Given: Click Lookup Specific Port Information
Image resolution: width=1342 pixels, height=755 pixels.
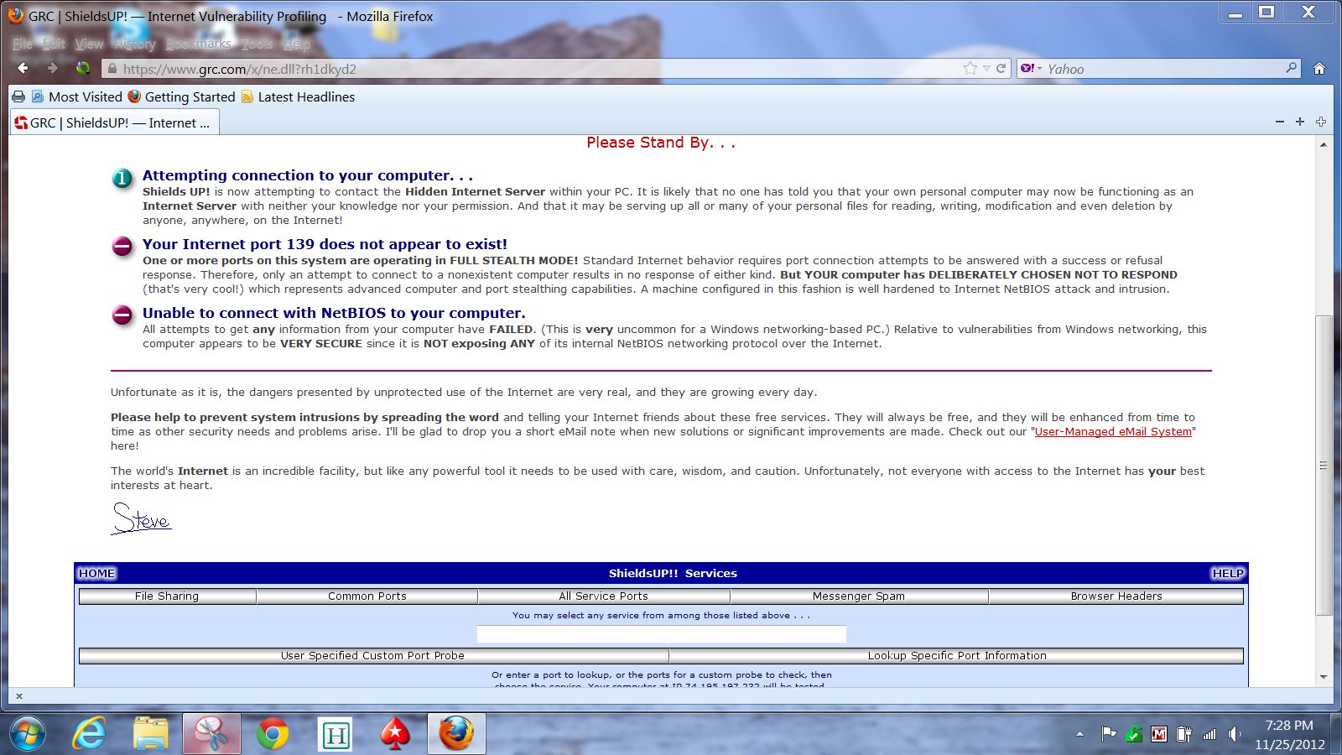Looking at the screenshot, I should [957, 656].
